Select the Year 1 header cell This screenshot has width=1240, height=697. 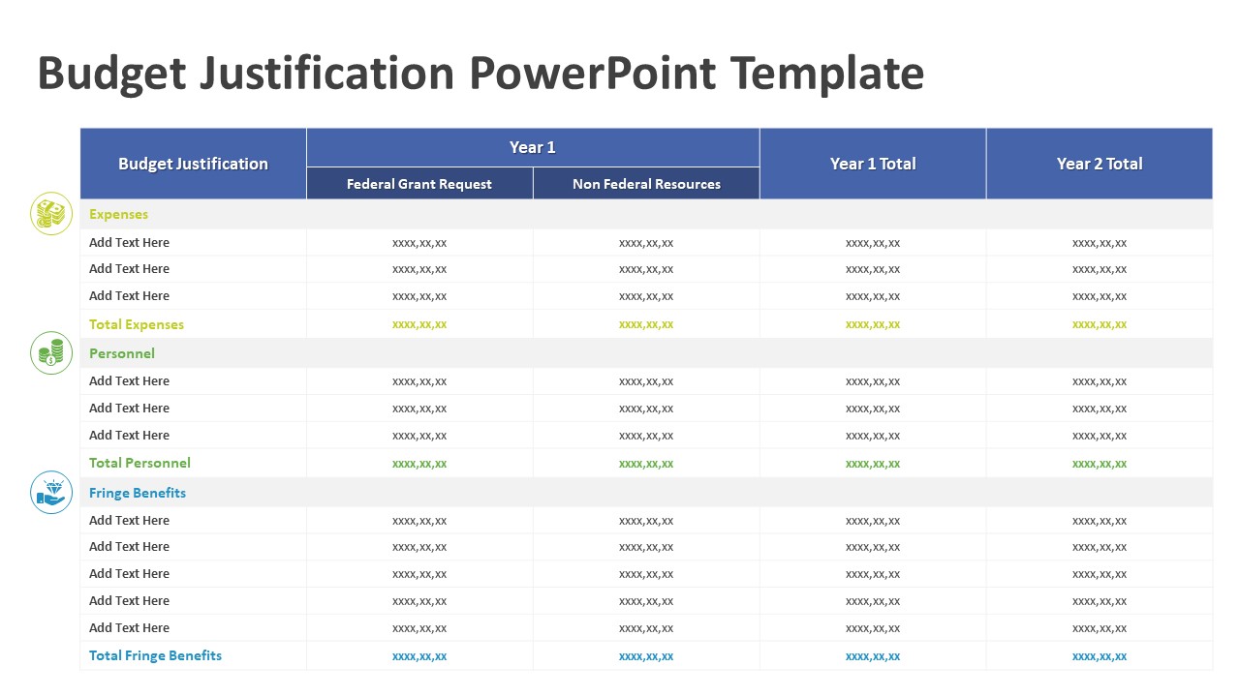pyautogui.click(x=532, y=147)
